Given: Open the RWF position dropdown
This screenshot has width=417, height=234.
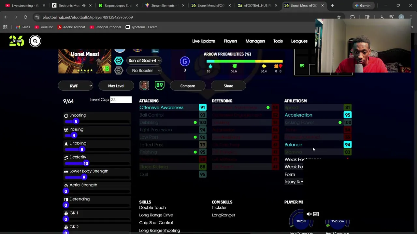Looking at the screenshot, I should (76, 86).
